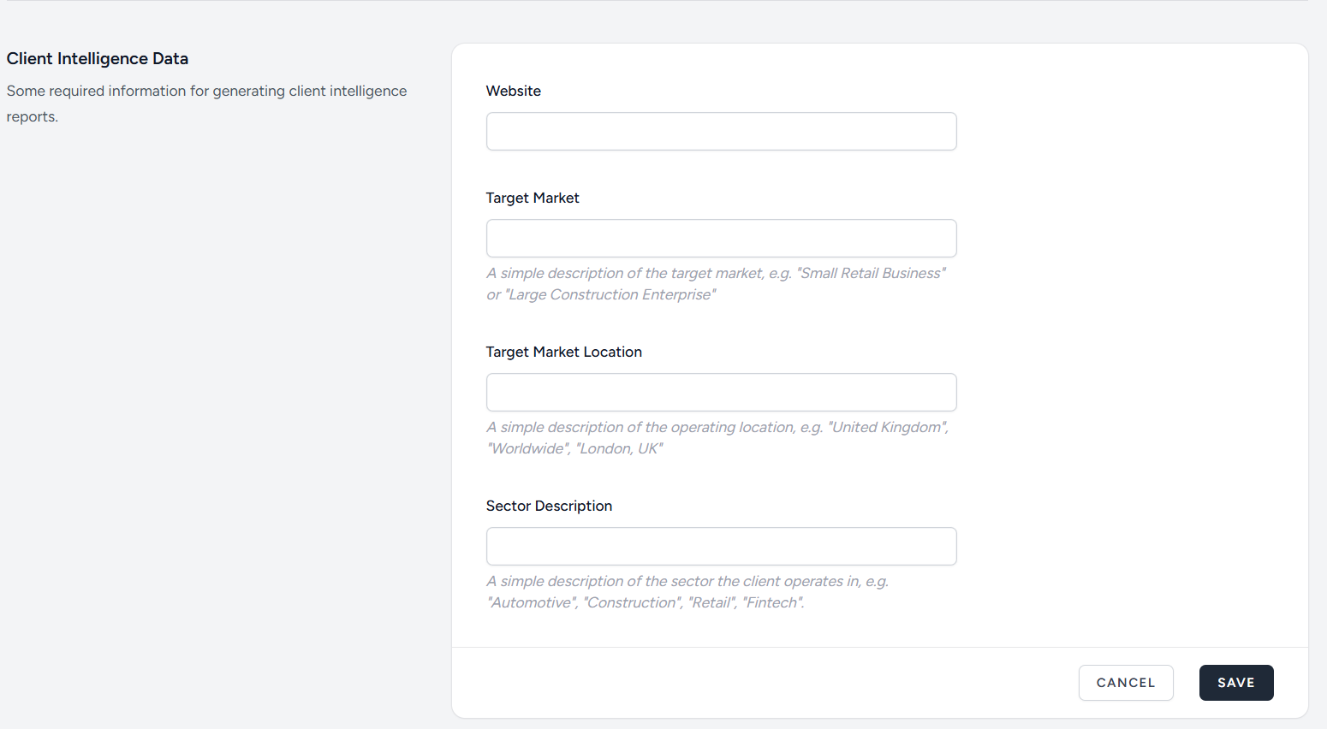The width and height of the screenshot is (1327, 729).
Task: Focus the Target Market text box
Action: [x=721, y=239]
